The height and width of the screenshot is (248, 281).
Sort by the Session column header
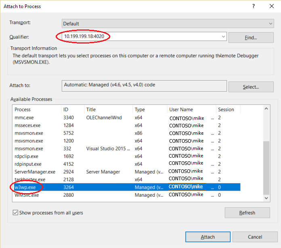point(228,110)
